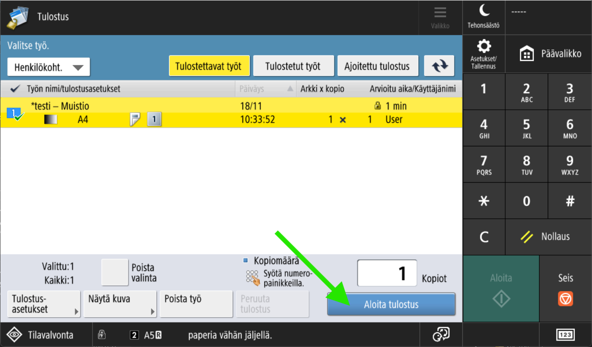Open the Valikko hamburger menu
This screenshot has height=347, width=592.
[440, 17]
